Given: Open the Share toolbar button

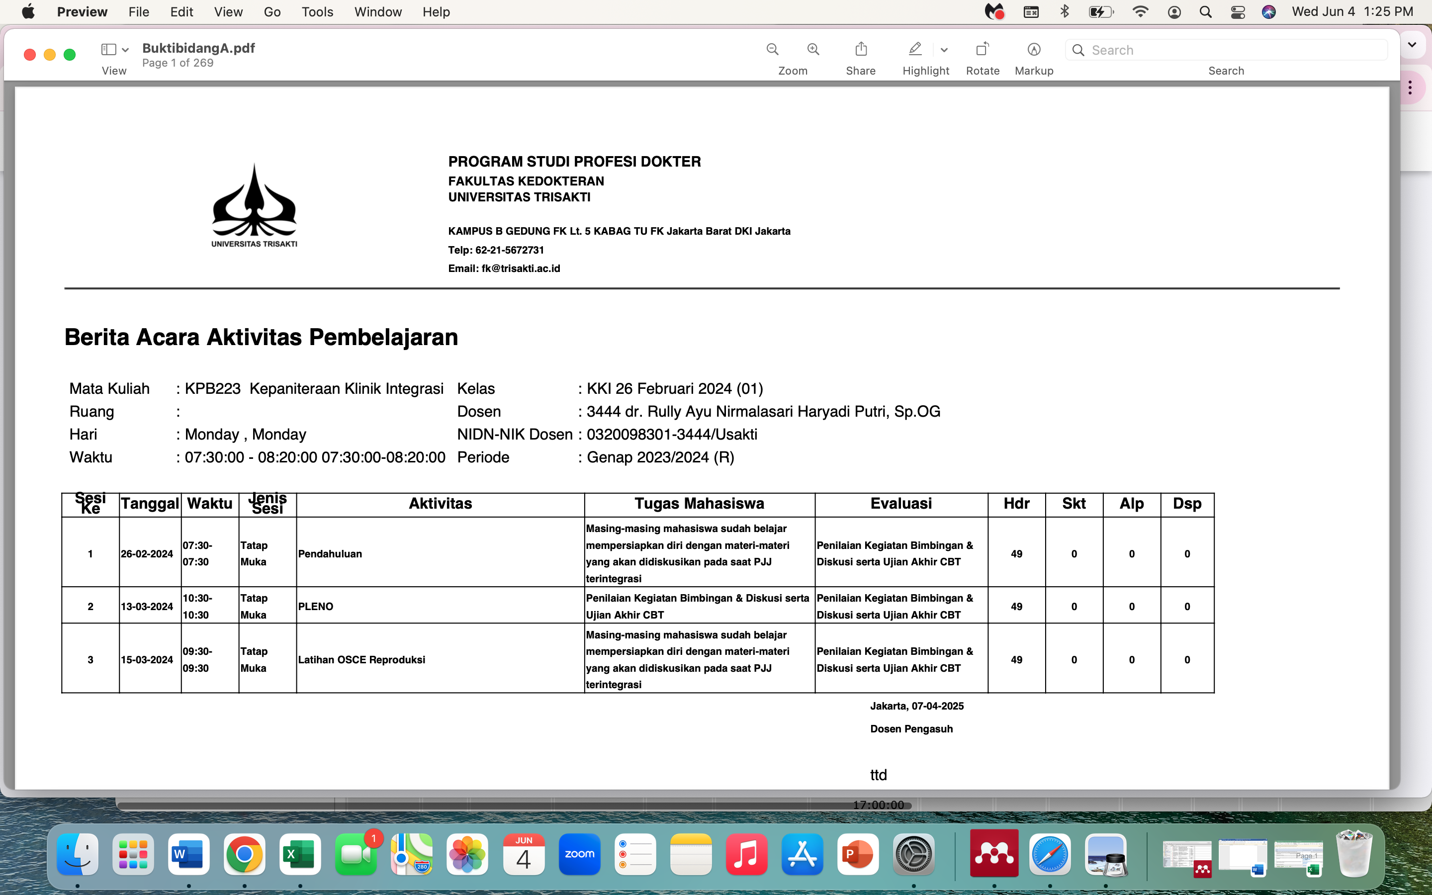Looking at the screenshot, I should click(861, 49).
